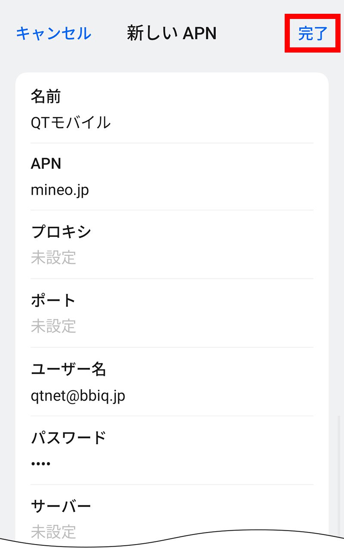
Task: Select the APN field label
Action: 46,164
